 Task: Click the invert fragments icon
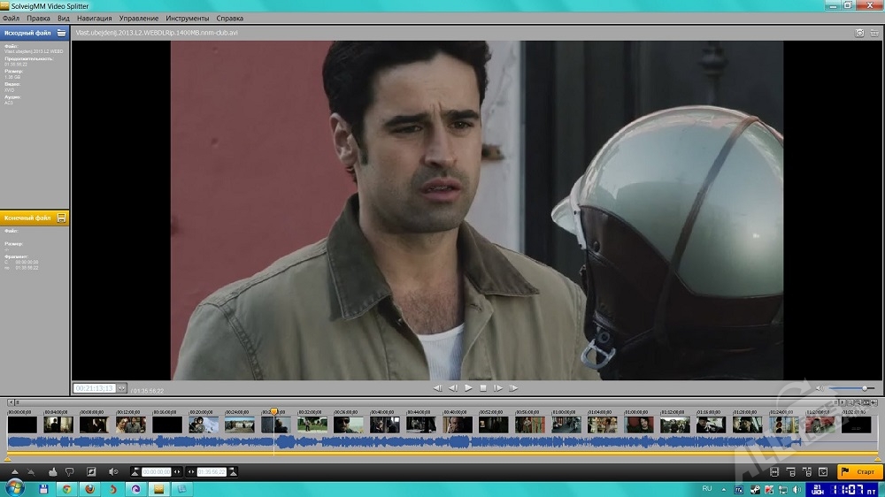(91, 471)
